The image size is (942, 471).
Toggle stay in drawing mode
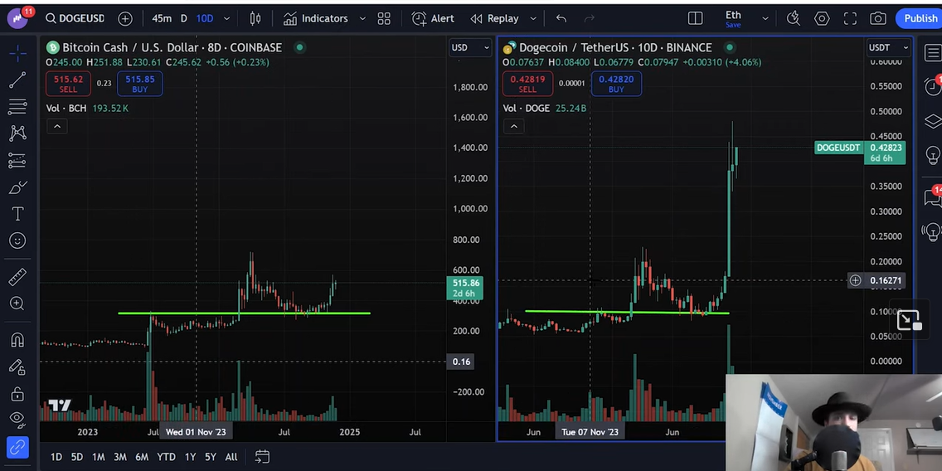(17, 367)
